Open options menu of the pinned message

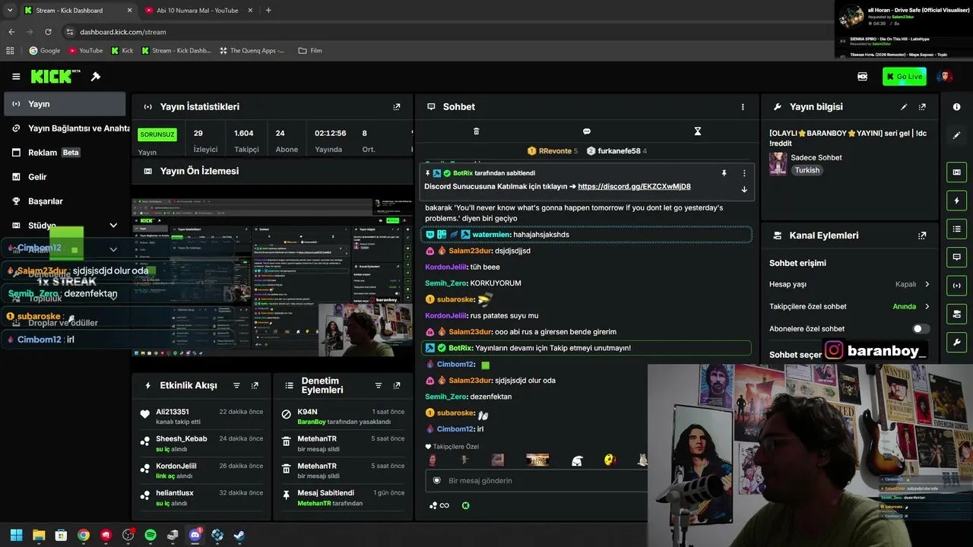pos(744,173)
